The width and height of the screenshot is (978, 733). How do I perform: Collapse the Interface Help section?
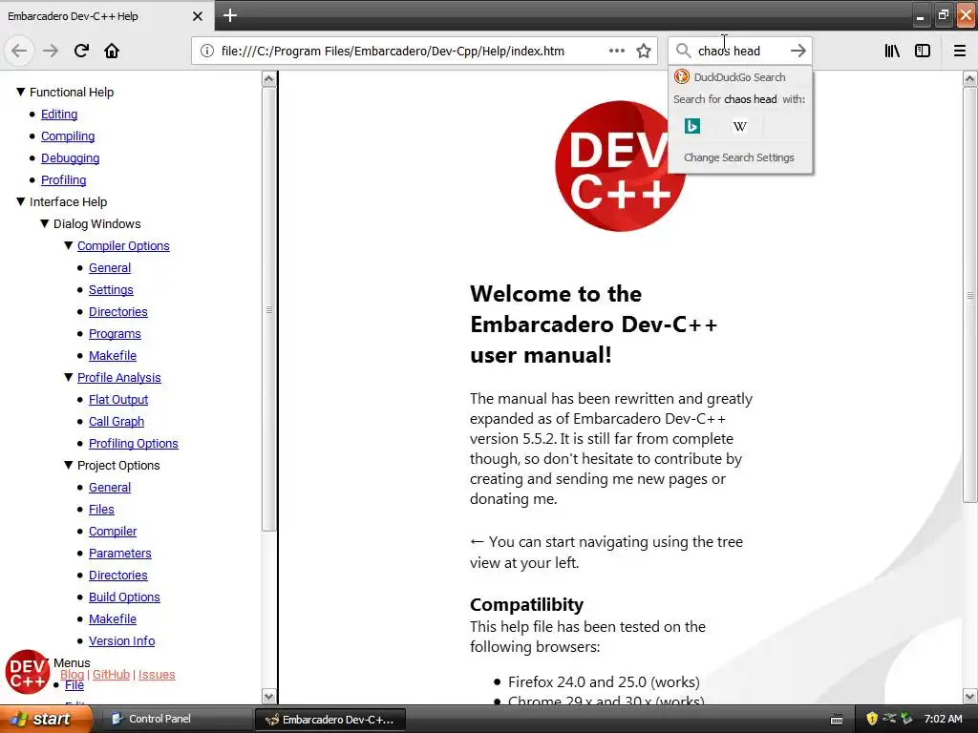pyautogui.click(x=21, y=202)
